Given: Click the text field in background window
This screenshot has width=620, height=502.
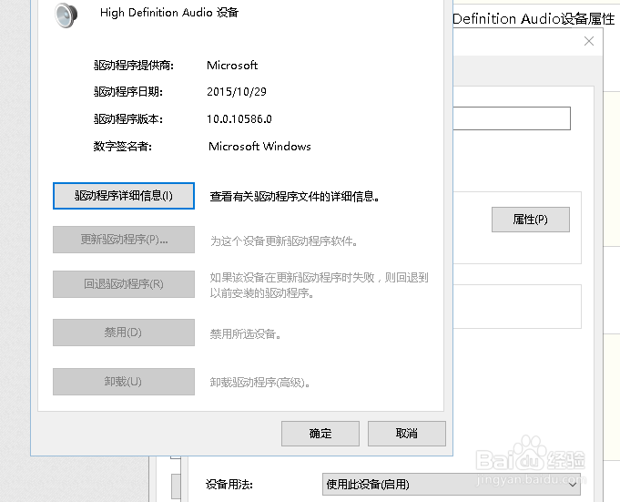Looking at the screenshot, I should pyautogui.click(x=512, y=118).
